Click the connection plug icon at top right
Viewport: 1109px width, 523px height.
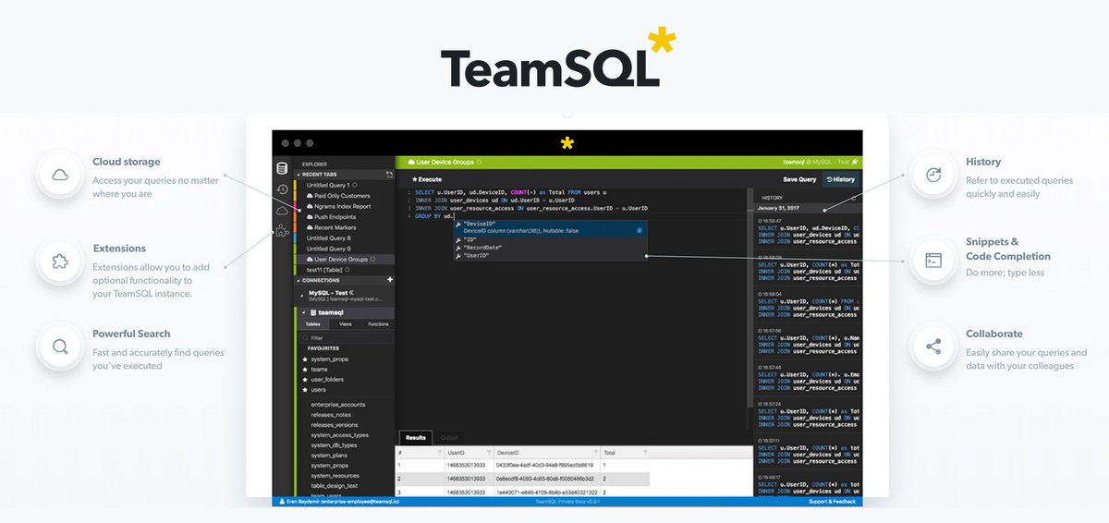(x=856, y=162)
